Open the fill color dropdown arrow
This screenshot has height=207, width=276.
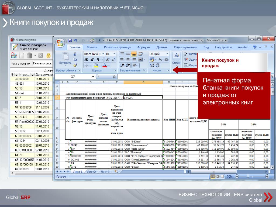pos(100,65)
